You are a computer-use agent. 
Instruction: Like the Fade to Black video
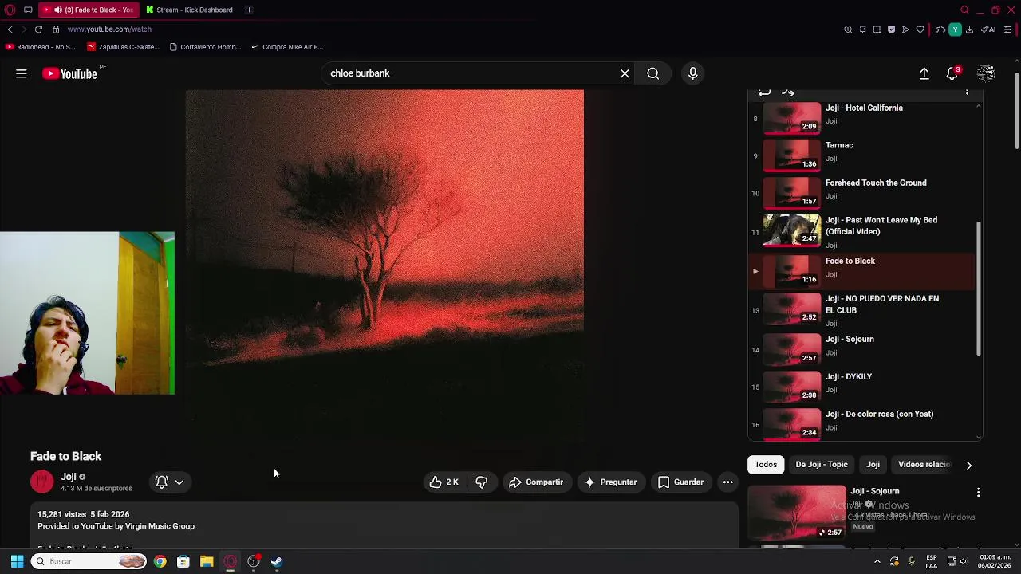(444, 482)
